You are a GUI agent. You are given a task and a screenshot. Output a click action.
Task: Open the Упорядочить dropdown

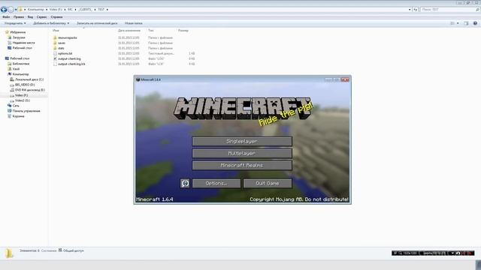coord(15,23)
